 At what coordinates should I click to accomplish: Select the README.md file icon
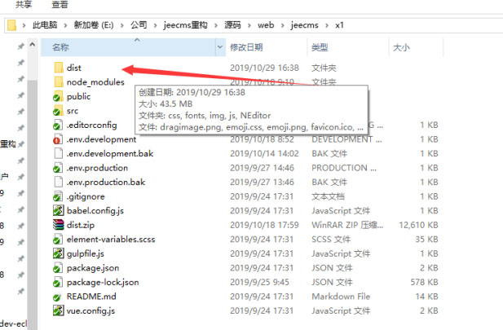57,297
